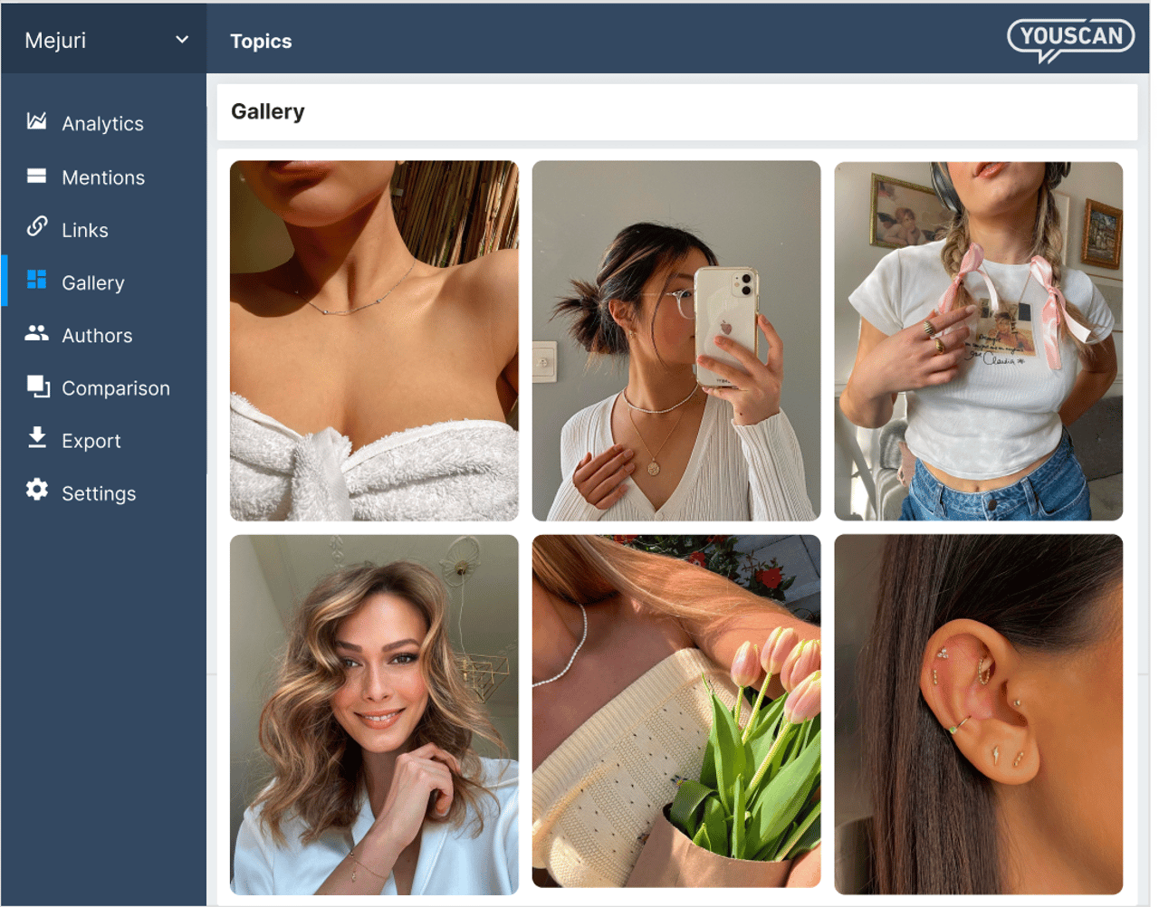Click the Mentions label link
This screenshot has width=1159, height=907.
[x=102, y=177]
